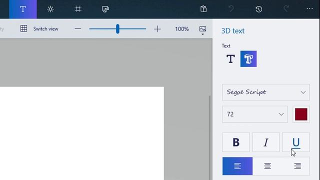This screenshot has width=320, height=180.
Task: Open the Canvas crop tab
Action: (78, 9)
